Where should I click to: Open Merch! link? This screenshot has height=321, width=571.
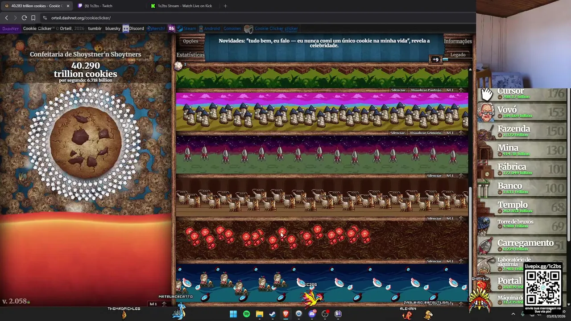click(156, 29)
